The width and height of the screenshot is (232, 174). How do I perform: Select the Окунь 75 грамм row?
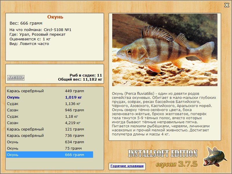50,148
